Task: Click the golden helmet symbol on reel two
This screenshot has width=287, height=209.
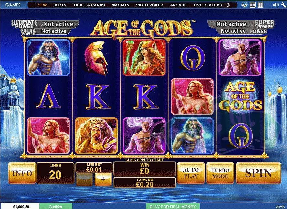Action: (x=96, y=58)
